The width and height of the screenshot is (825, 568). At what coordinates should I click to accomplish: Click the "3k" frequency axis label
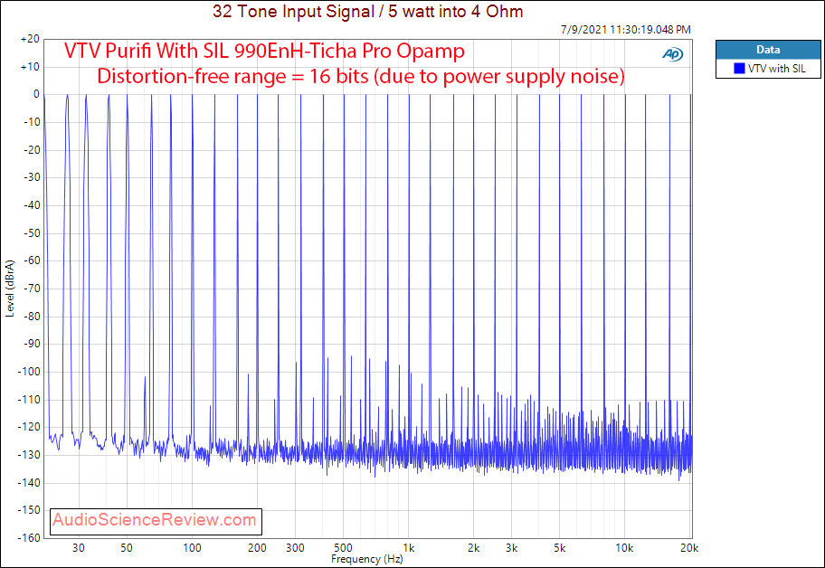pos(511,548)
